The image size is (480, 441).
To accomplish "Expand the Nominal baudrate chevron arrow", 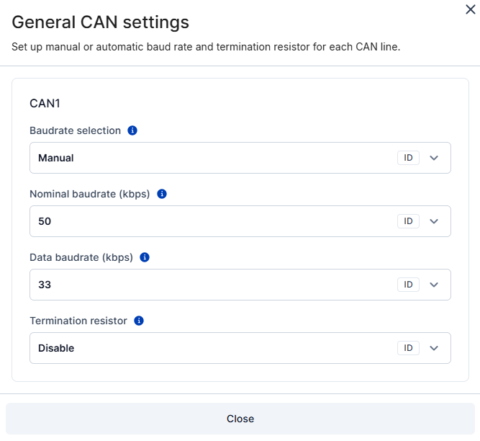I will pos(434,221).
